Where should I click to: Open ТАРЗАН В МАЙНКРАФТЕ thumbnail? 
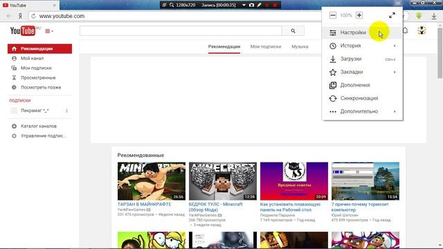point(152,181)
